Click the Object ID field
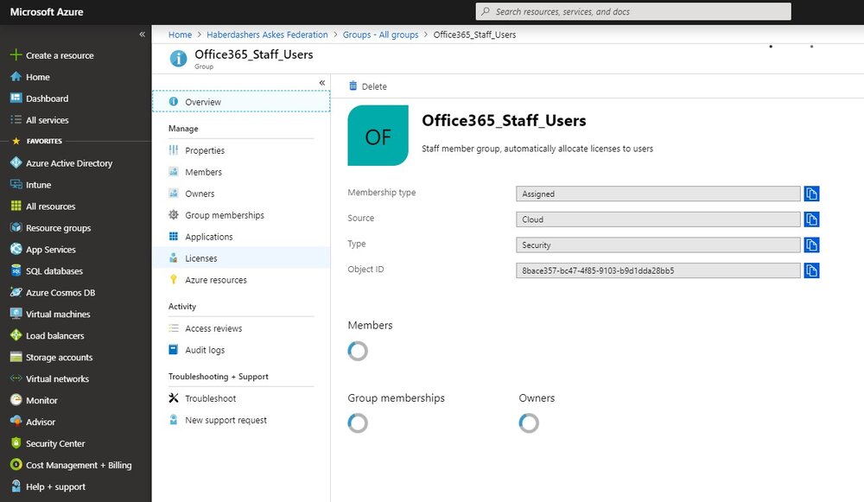 [x=658, y=270]
